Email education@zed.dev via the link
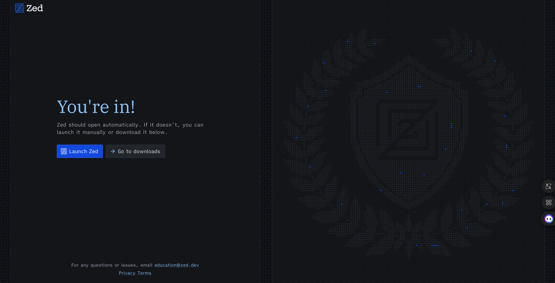This screenshot has width=555, height=283. click(177, 265)
